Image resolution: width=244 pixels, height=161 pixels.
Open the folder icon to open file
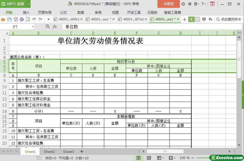click(x=3, y=19)
